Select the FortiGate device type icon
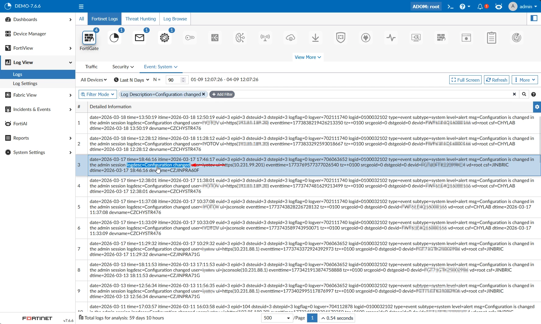The width and height of the screenshot is (541, 324). pyautogui.click(x=89, y=38)
